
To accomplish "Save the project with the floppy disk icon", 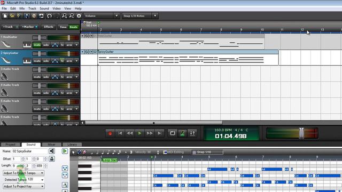I will click(27, 16).
